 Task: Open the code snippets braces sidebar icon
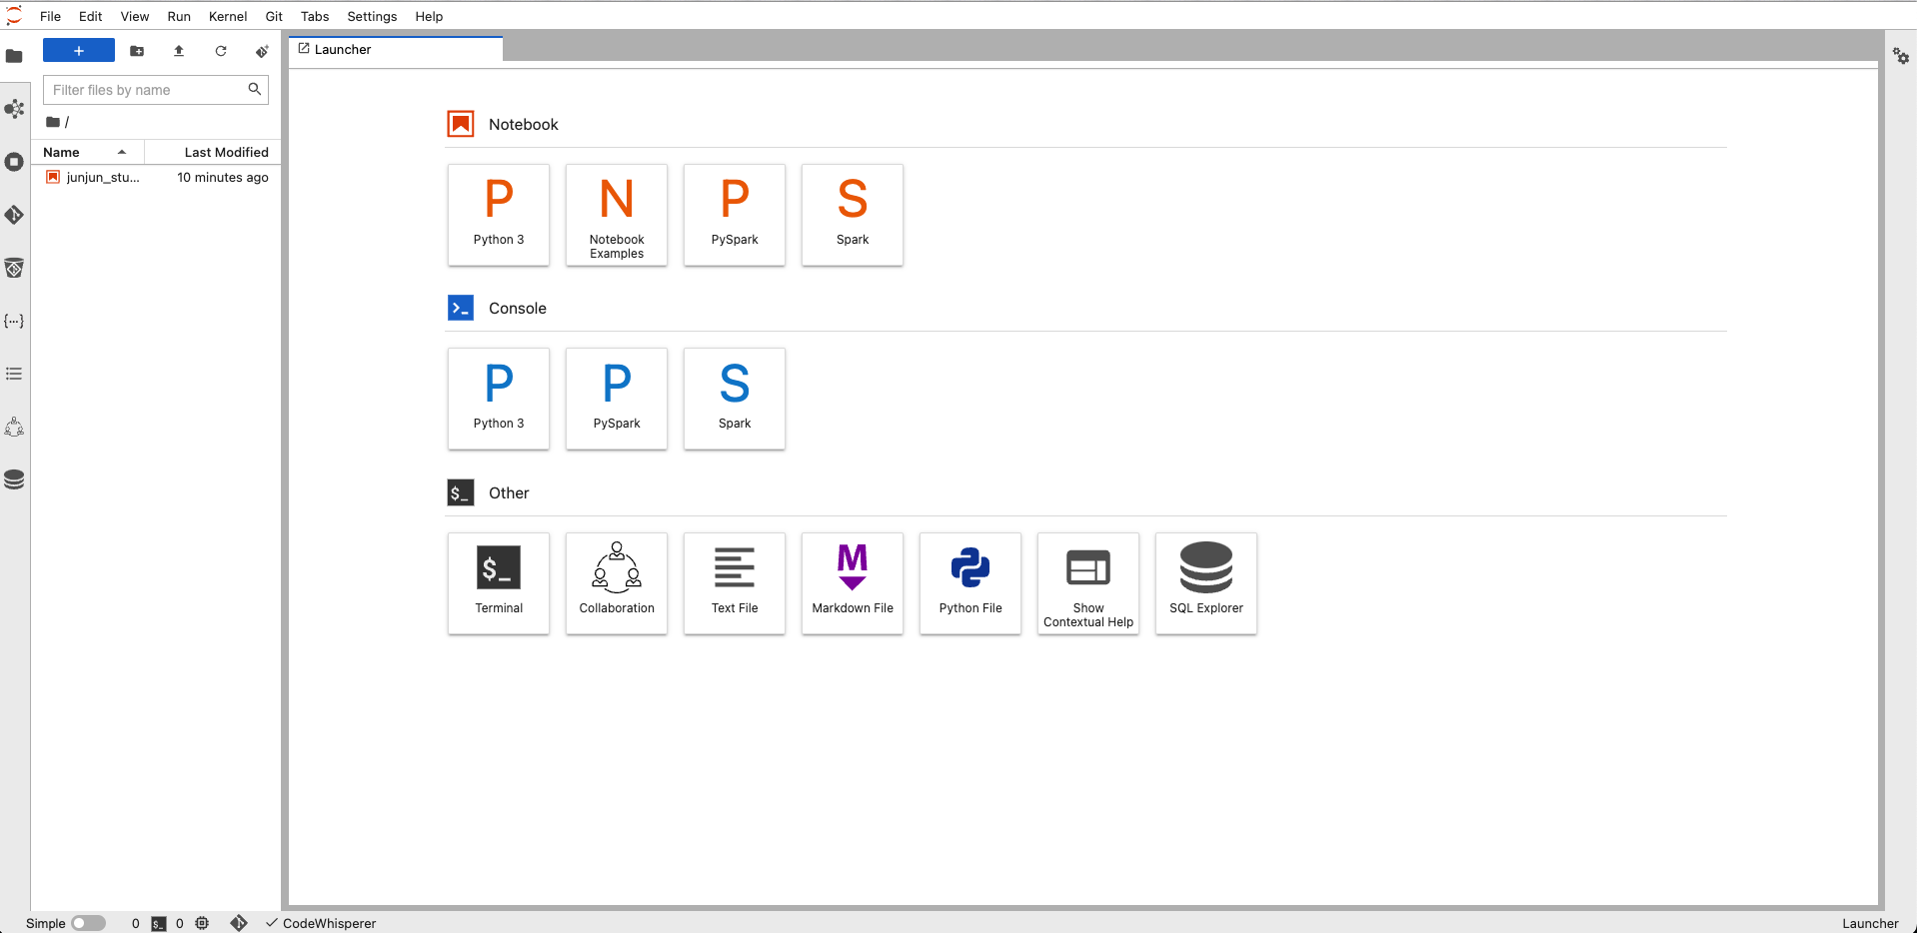pyautogui.click(x=14, y=321)
